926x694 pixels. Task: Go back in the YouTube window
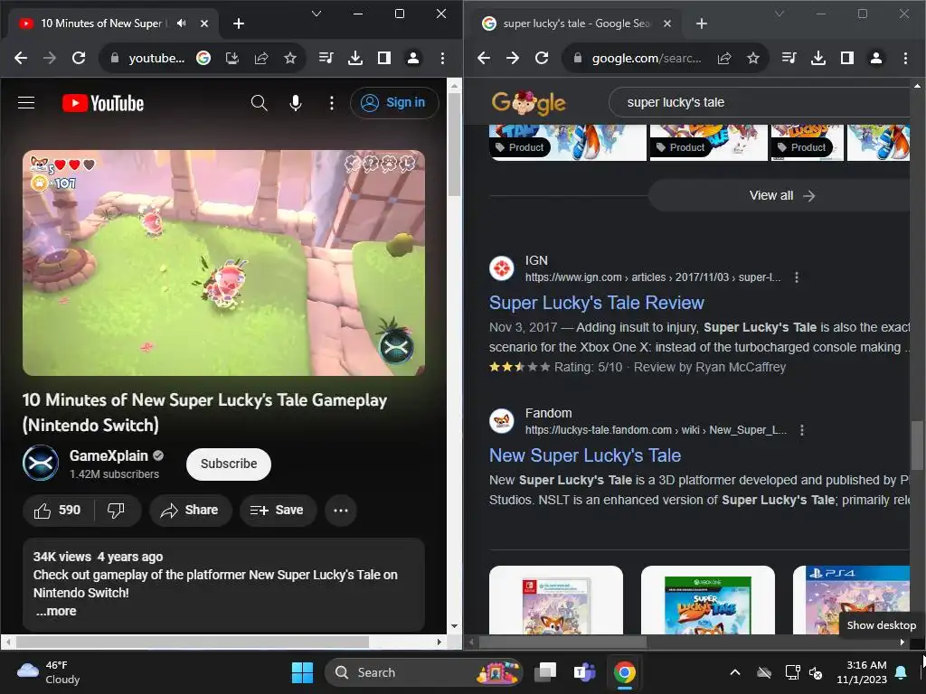pyautogui.click(x=22, y=58)
